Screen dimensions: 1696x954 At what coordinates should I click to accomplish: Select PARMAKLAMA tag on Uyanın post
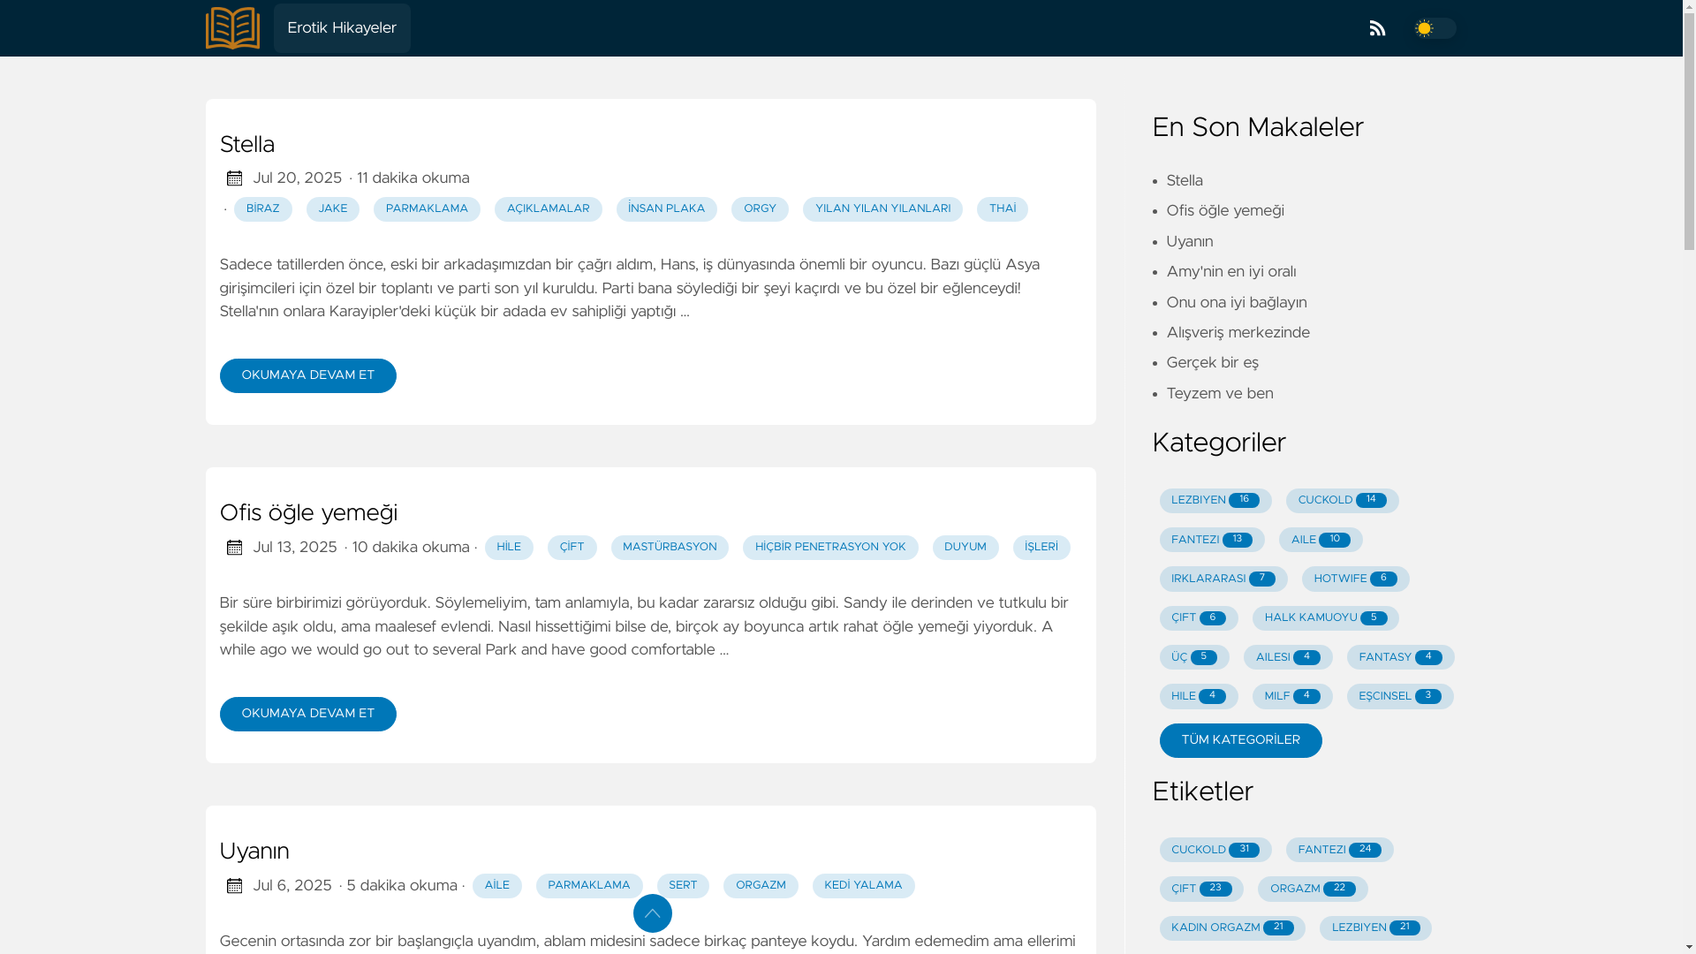tap(588, 886)
